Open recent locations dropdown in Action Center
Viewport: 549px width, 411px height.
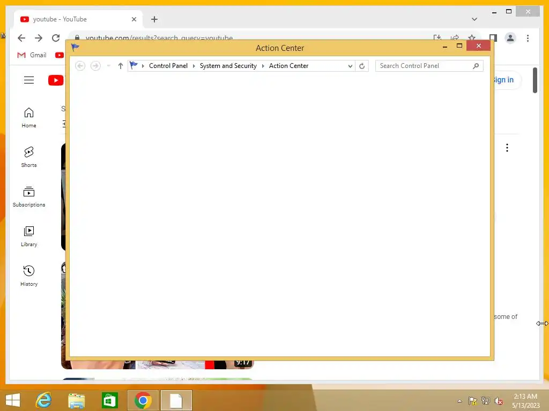click(108, 66)
